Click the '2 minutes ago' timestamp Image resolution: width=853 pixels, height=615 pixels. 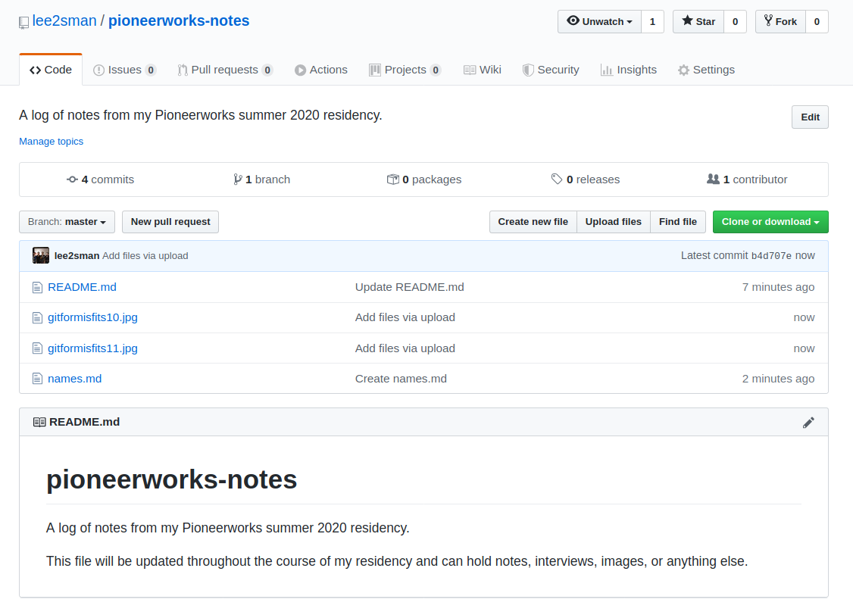779,379
